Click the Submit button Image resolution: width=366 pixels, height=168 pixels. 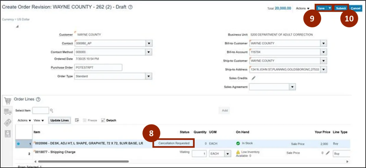pyautogui.click(x=341, y=8)
